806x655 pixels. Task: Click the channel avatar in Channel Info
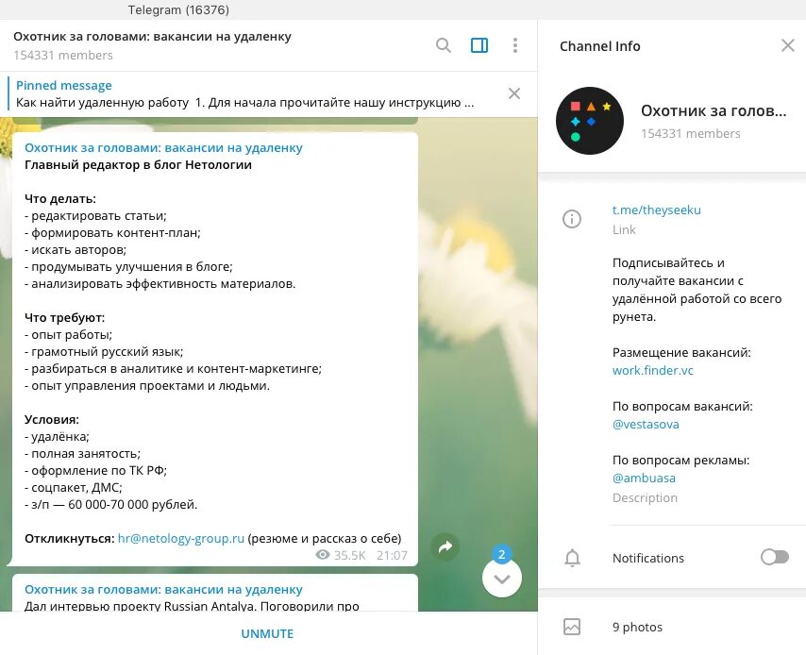(590, 121)
